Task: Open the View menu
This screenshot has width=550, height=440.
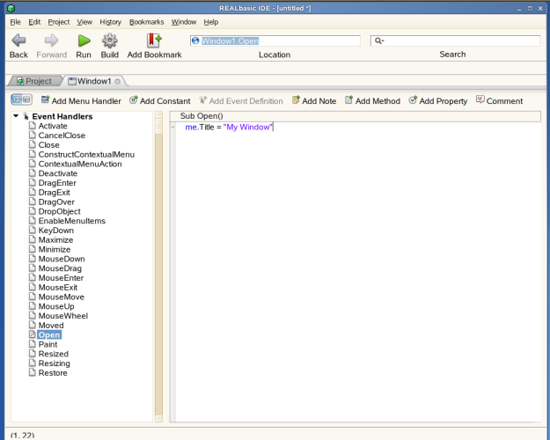Action: point(84,22)
